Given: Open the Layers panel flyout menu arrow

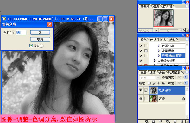Looking at the screenshot, I should pyautogui.click(x=187, y=72).
